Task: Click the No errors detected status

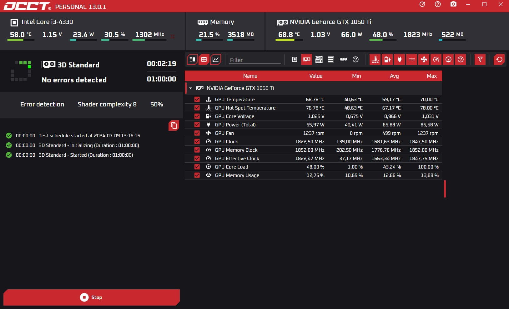Action: coord(74,80)
